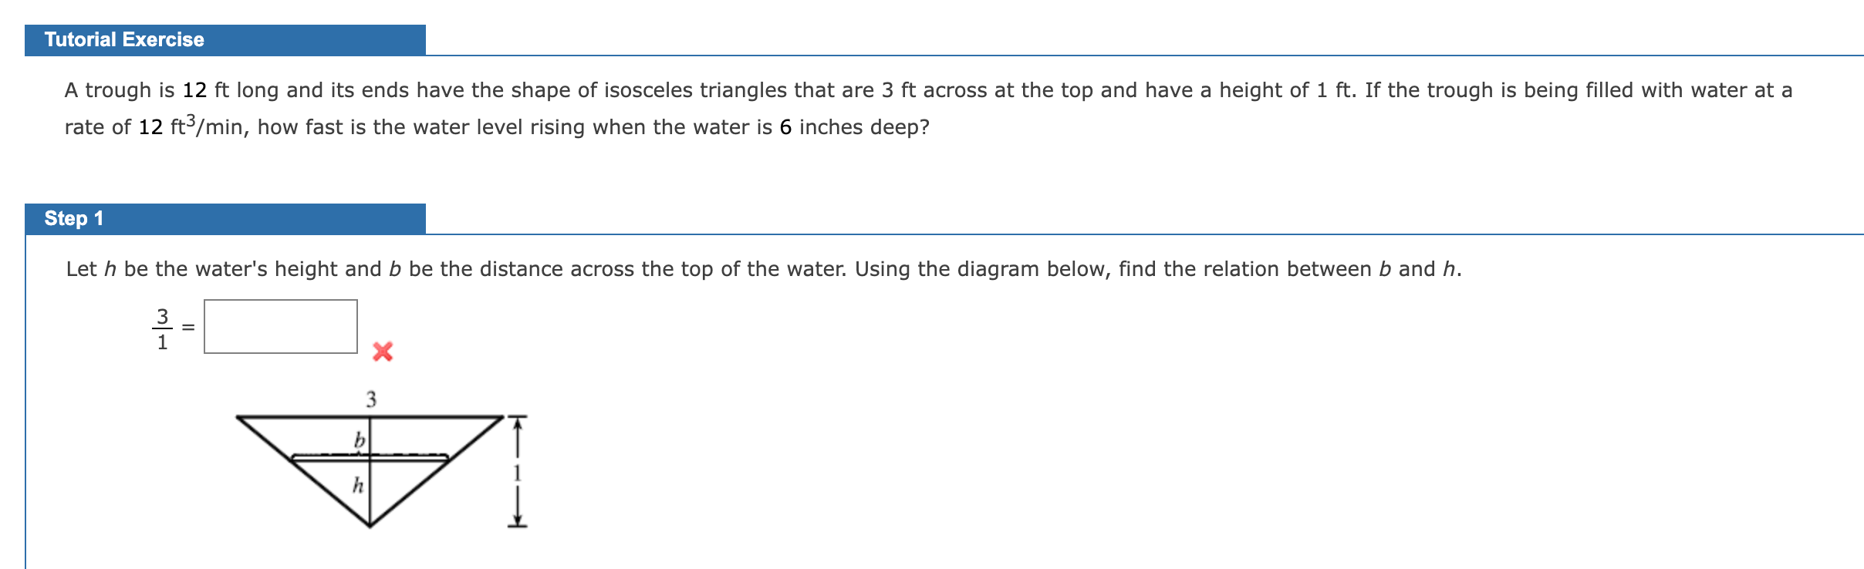Click the Step 1 header bar
The height and width of the screenshot is (569, 1864).
(x=225, y=217)
